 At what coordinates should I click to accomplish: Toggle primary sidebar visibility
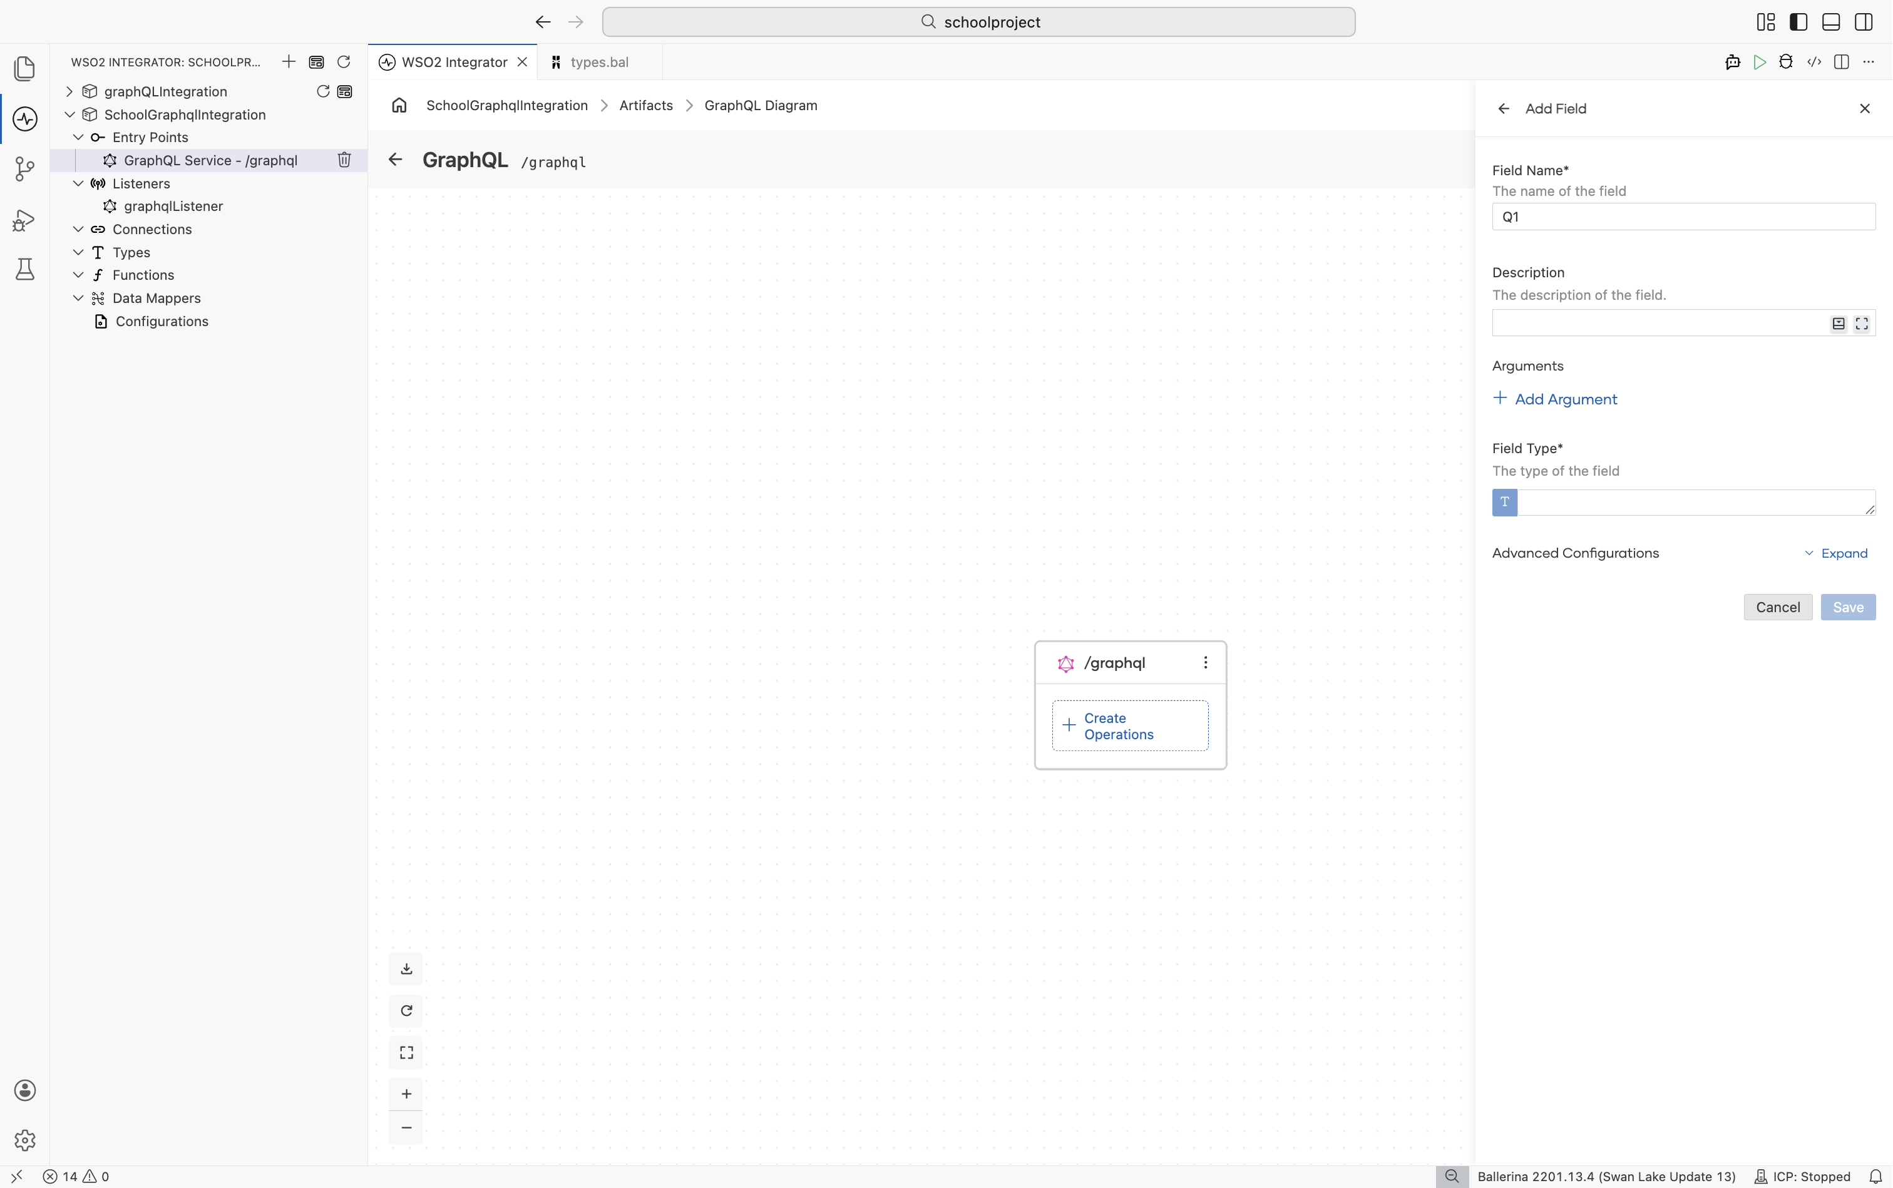[1798, 22]
